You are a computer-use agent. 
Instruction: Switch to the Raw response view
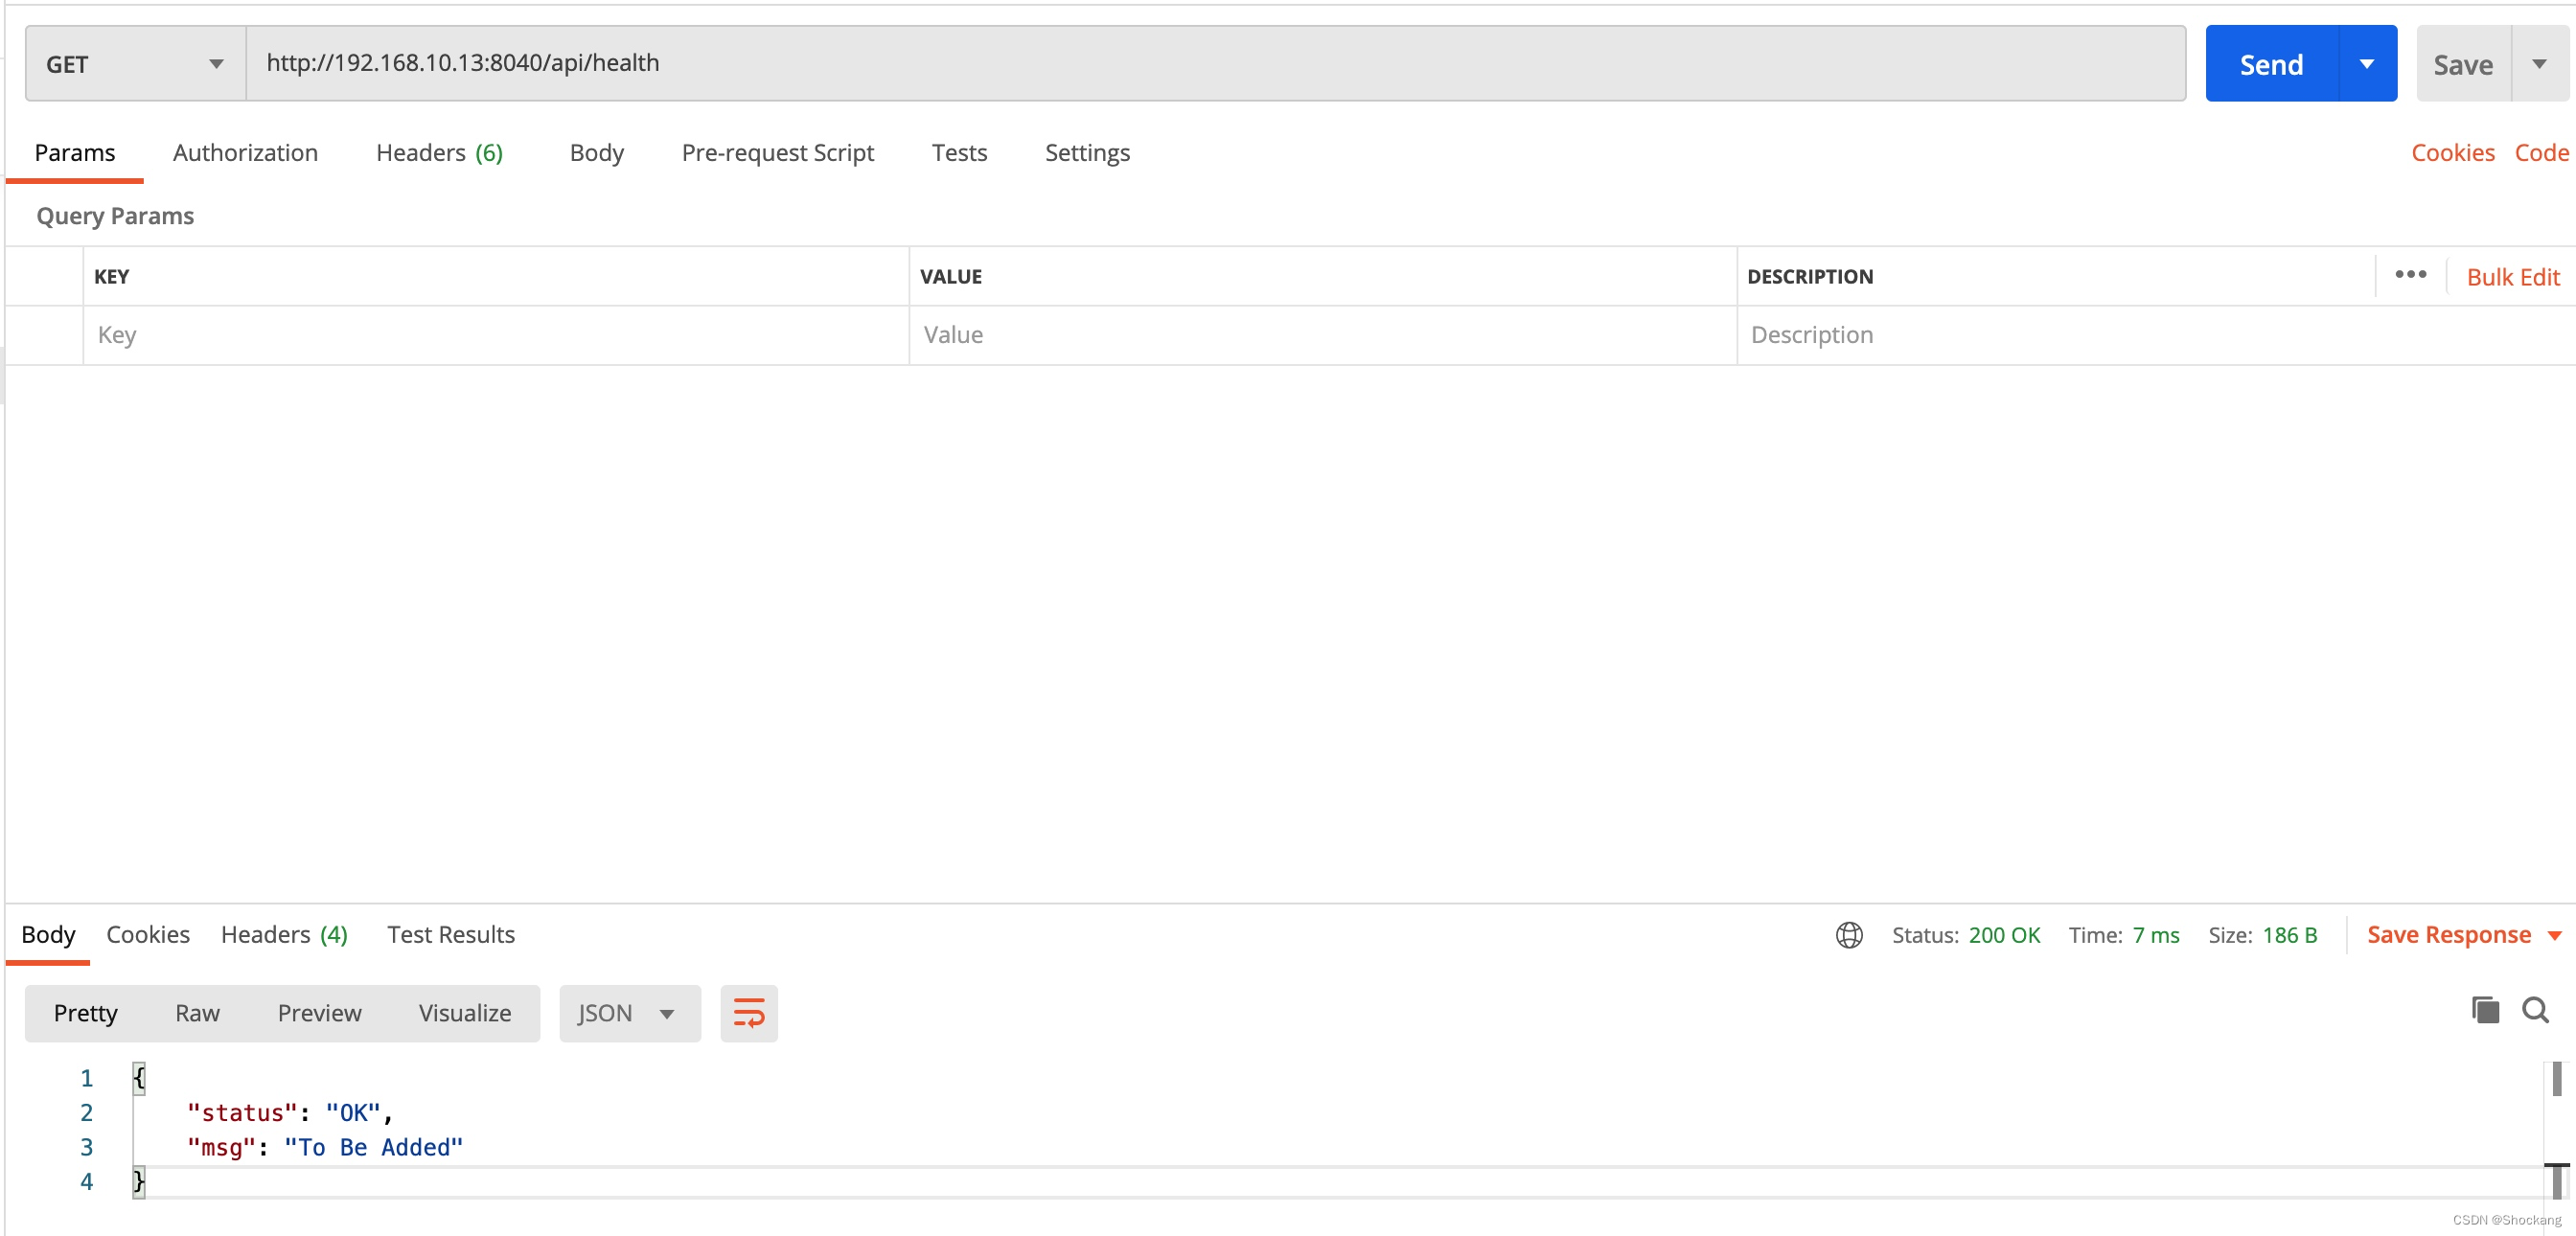pos(197,1013)
